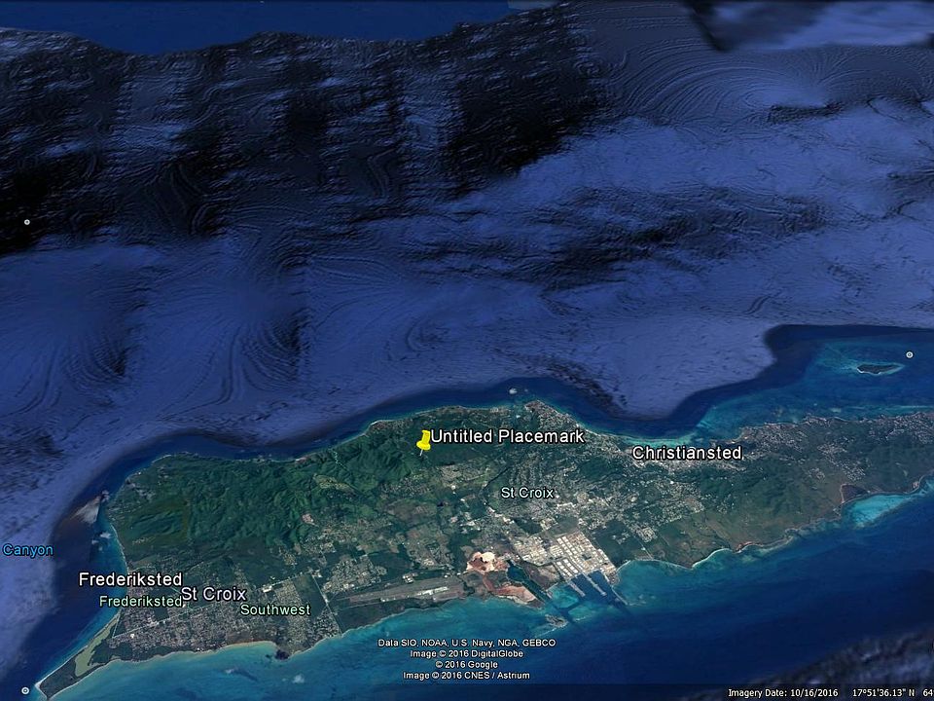Click the yellow pushpin placemark icon

pos(423,442)
